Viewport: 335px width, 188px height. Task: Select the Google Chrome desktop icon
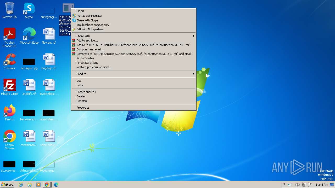9,140
